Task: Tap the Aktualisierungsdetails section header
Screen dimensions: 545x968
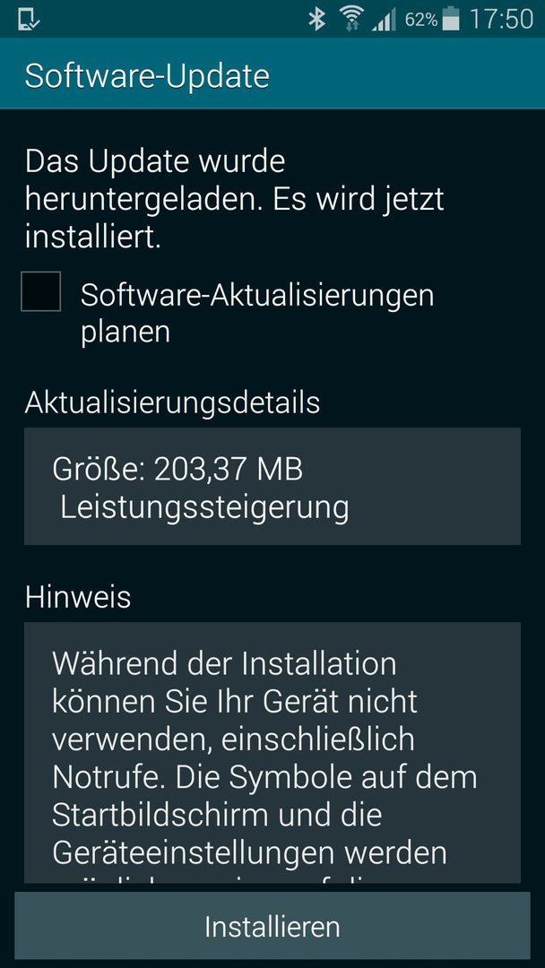Action: click(172, 402)
